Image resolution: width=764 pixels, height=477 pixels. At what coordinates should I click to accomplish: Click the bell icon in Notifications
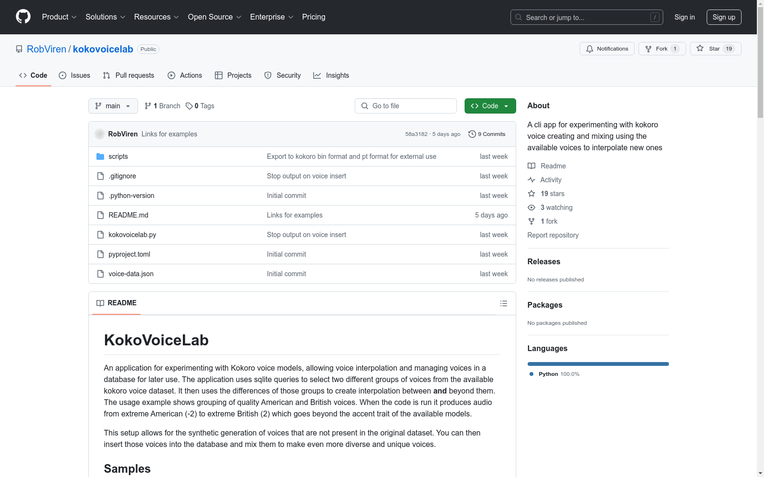point(590,49)
